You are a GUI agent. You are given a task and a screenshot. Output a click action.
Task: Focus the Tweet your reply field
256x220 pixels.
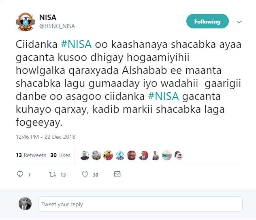[x=140, y=204]
